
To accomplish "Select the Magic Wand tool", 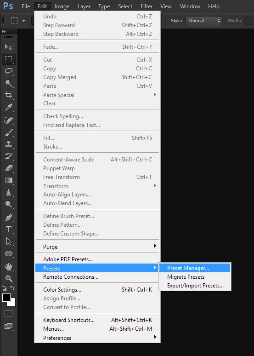I will pos(9,83).
